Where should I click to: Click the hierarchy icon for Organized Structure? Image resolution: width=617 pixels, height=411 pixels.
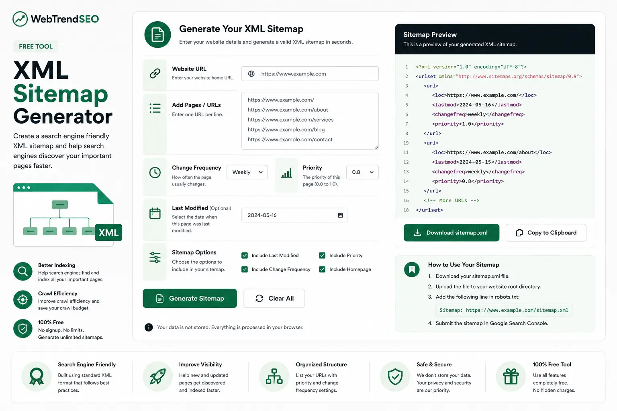(x=274, y=377)
